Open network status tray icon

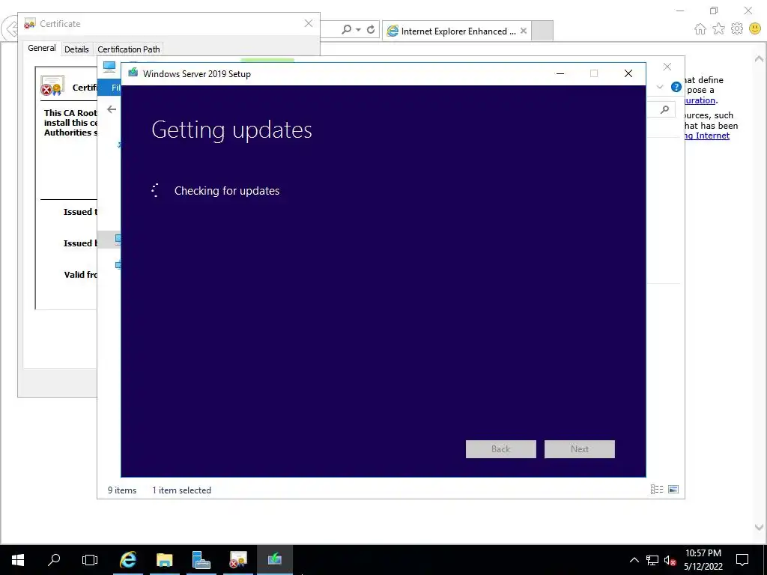[652, 560]
